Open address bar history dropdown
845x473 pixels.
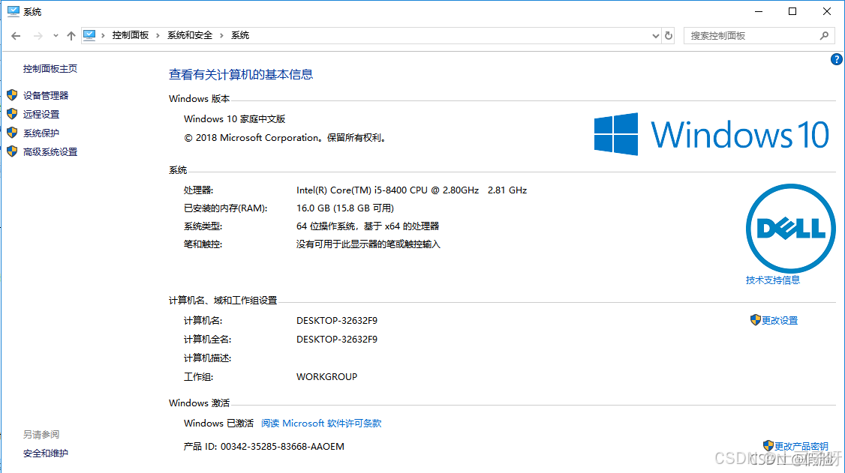(x=655, y=36)
